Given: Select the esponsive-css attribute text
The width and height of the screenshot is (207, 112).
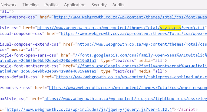Looking at the screenshot, I should tap(15, 88).
